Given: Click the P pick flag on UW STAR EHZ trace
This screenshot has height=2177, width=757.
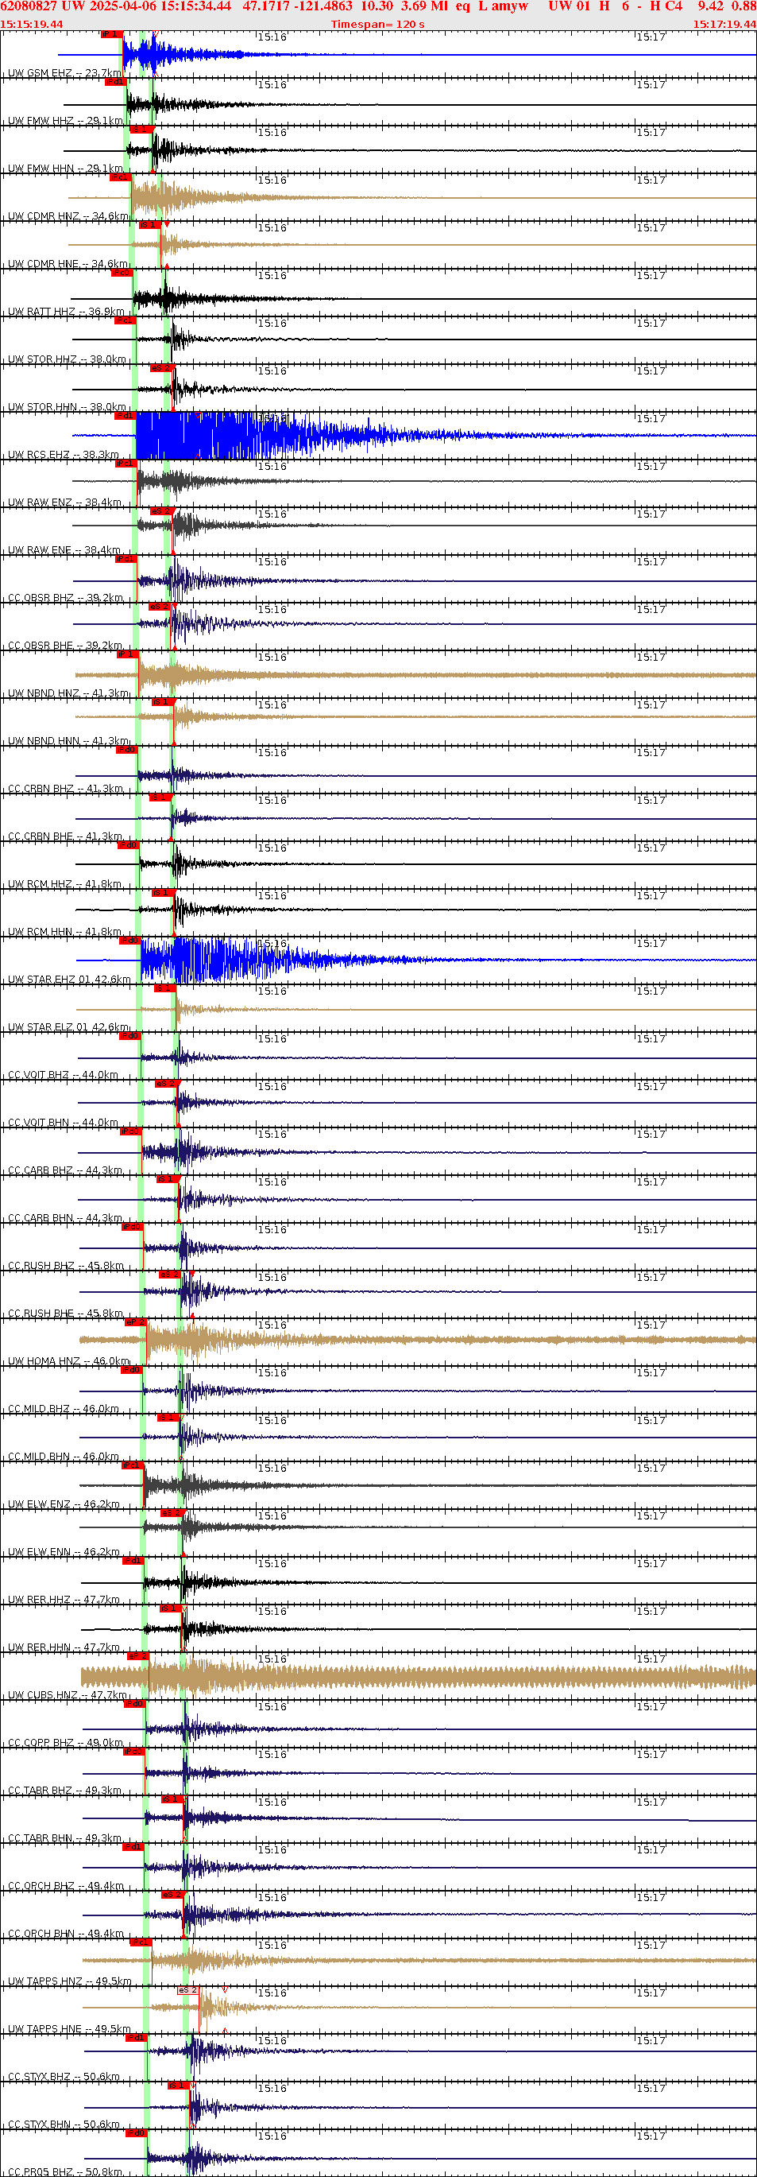Looking at the screenshot, I should [130, 941].
